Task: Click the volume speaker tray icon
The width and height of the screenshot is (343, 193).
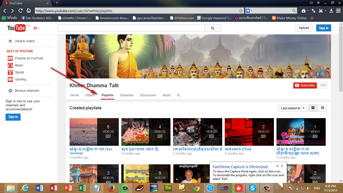Action: pos(308,188)
